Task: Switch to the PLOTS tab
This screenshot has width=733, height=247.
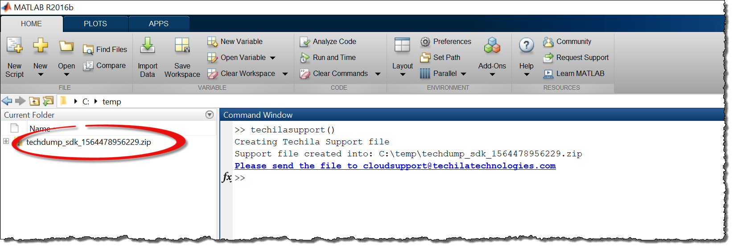Action: [x=95, y=24]
